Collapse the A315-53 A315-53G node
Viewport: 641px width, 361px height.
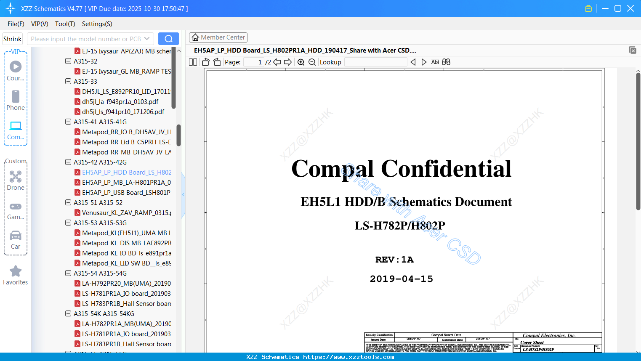tap(68, 223)
